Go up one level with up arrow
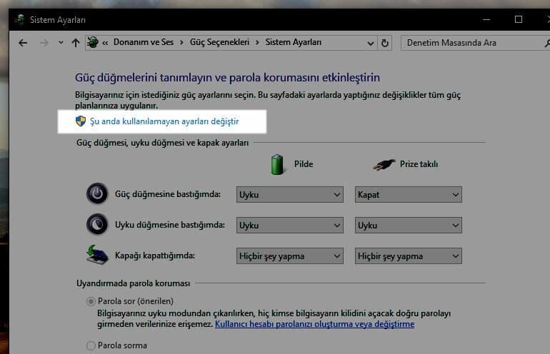 tap(76, 43)
